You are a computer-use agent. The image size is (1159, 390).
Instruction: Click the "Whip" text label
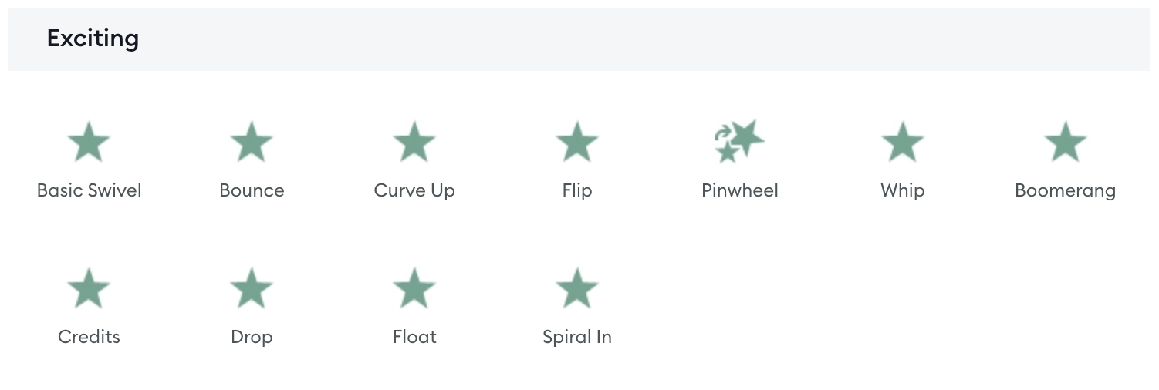[x=903, y=190]
